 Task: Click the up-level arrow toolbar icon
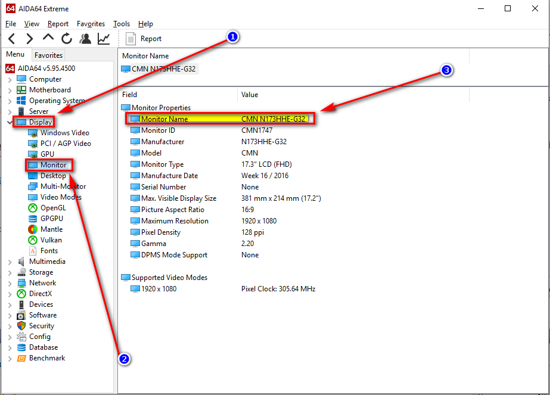48,38
